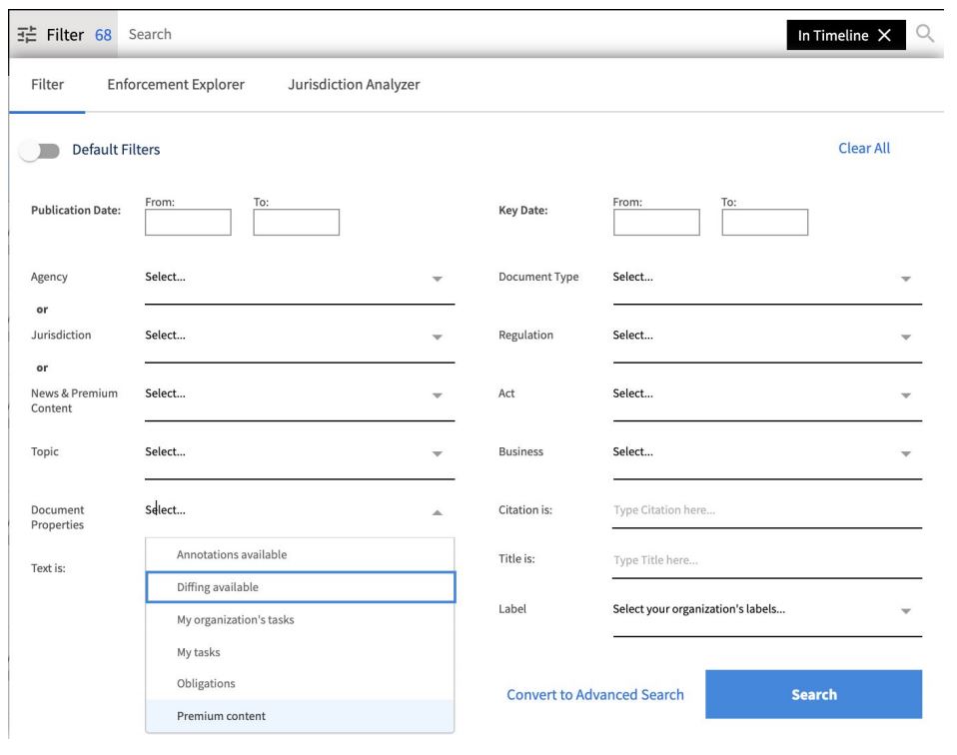This screenshot has height=755, width=957.
Task: Click the magnifying glass search icon
Action: [925, 34]
